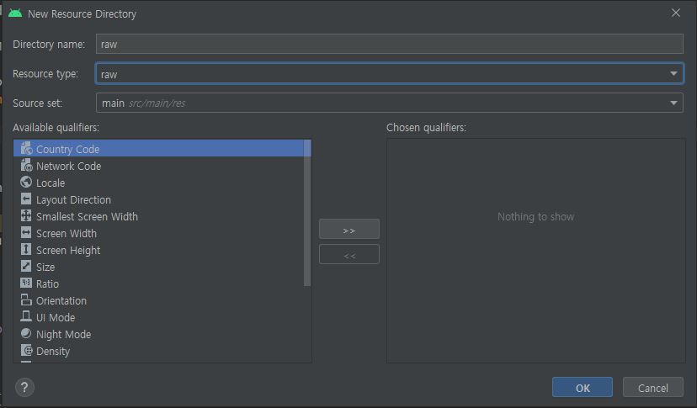Select the Night Mode qualifier row
This screenshot has width=697, height=408.
[159, 334]
